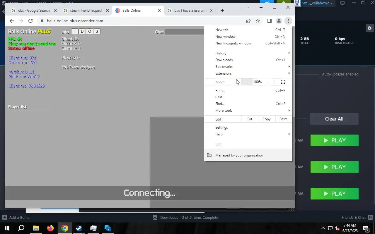This screenshot has height=234, width=375.
Task: Open the Windows Start menu
Action: point(7,228)
